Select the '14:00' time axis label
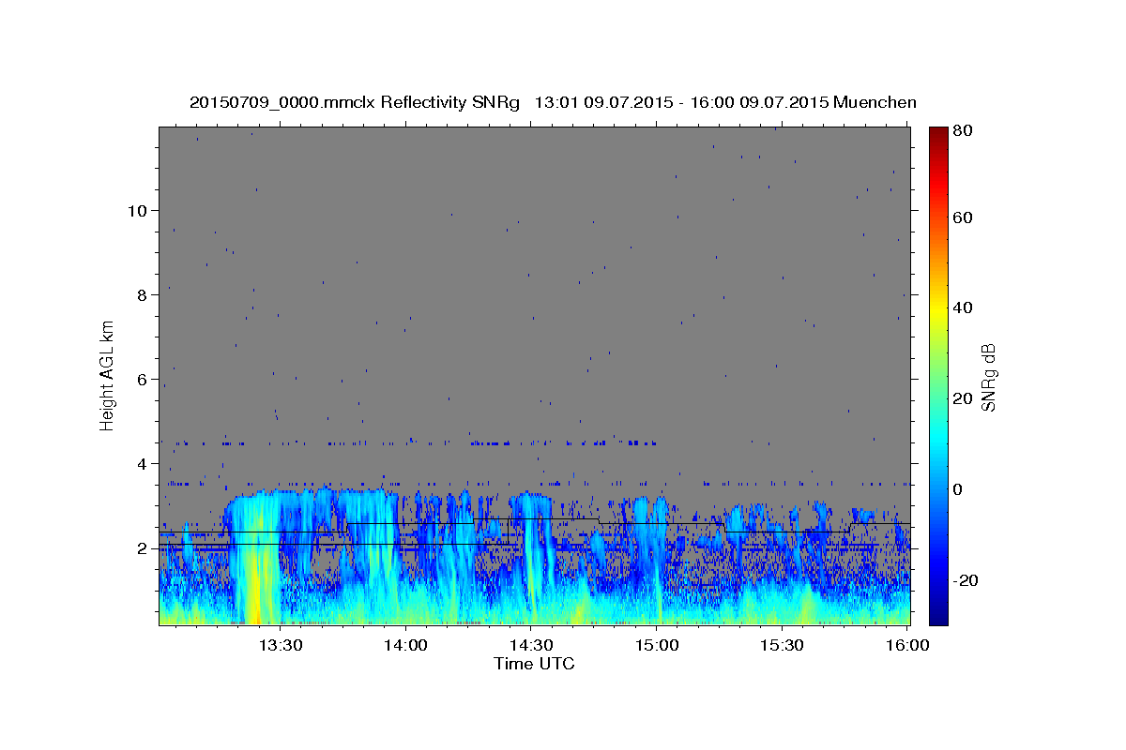This screenshot has width=1126, height=750. (405, 645)
